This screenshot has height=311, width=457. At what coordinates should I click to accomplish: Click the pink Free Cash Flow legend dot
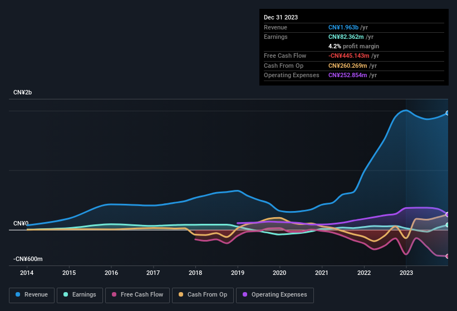tap(114, 295)
